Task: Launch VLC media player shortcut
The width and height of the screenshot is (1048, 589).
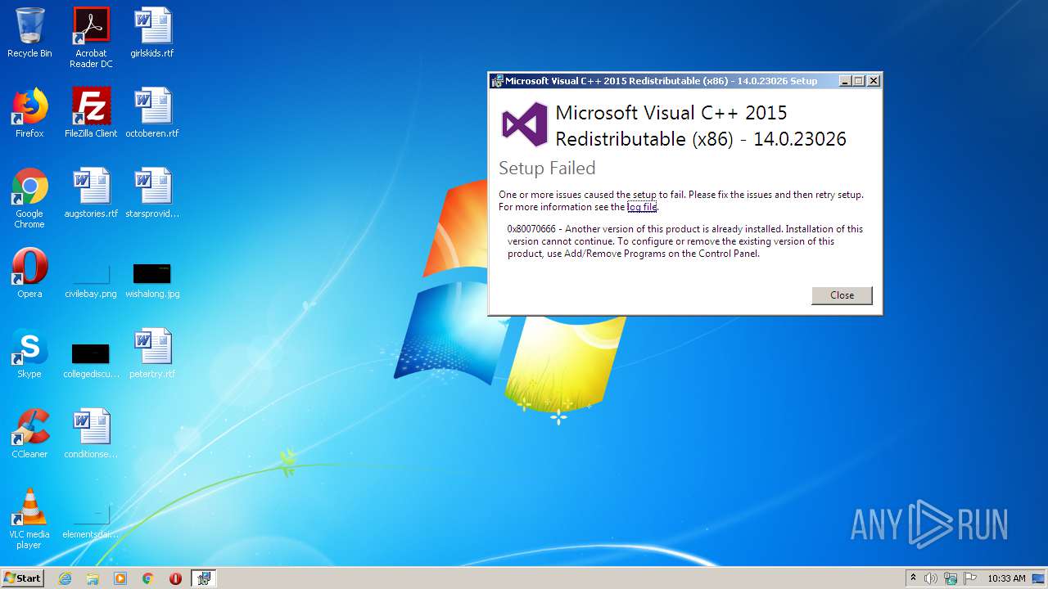Action: click(x=29, y=519)
